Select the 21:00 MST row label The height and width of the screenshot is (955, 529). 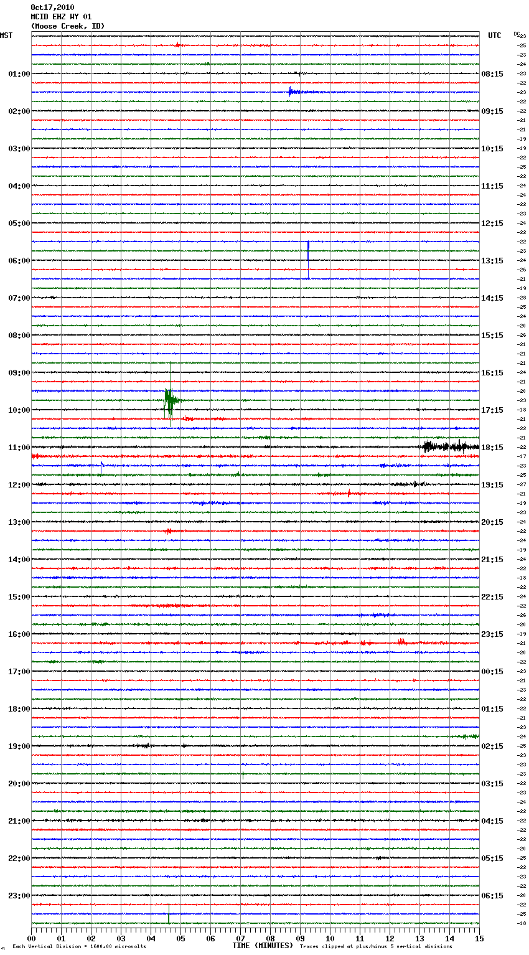[19, 821]
